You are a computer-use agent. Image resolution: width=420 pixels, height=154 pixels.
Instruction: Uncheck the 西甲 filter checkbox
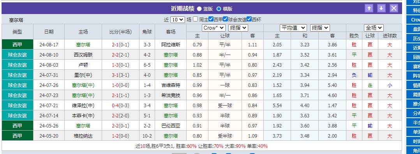(x=211, y=19)
